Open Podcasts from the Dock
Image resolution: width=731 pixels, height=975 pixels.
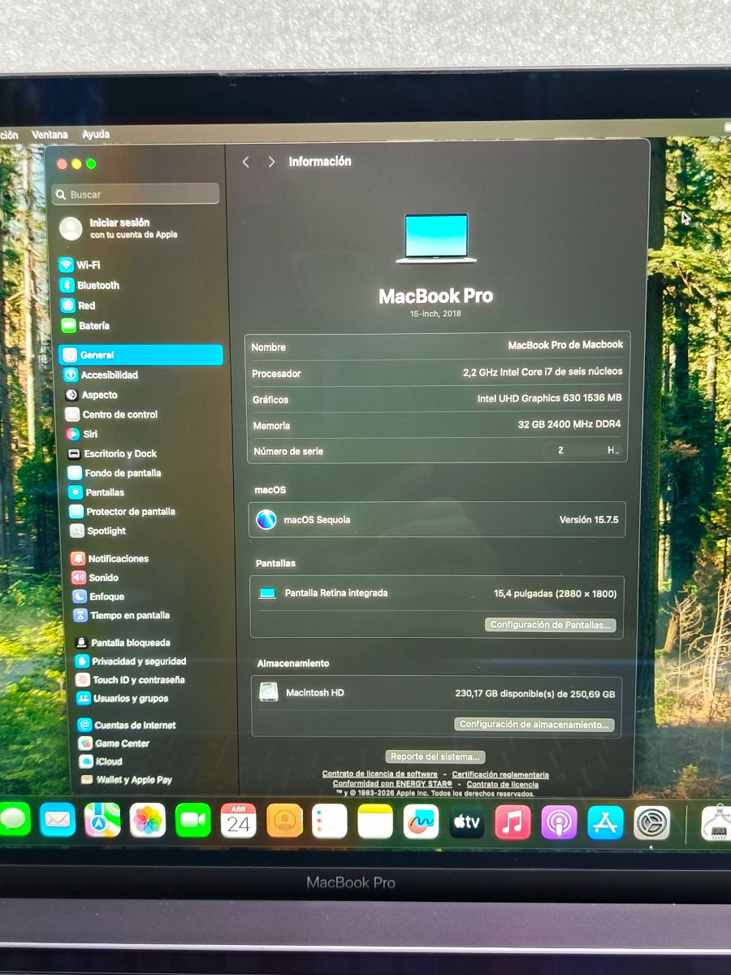[559, 822]
